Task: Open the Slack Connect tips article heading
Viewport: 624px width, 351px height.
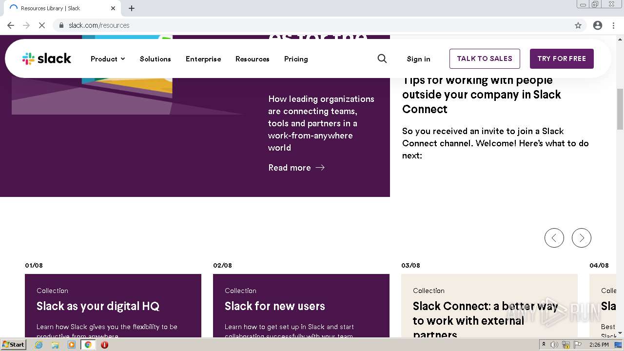Action: click(482, 95)
